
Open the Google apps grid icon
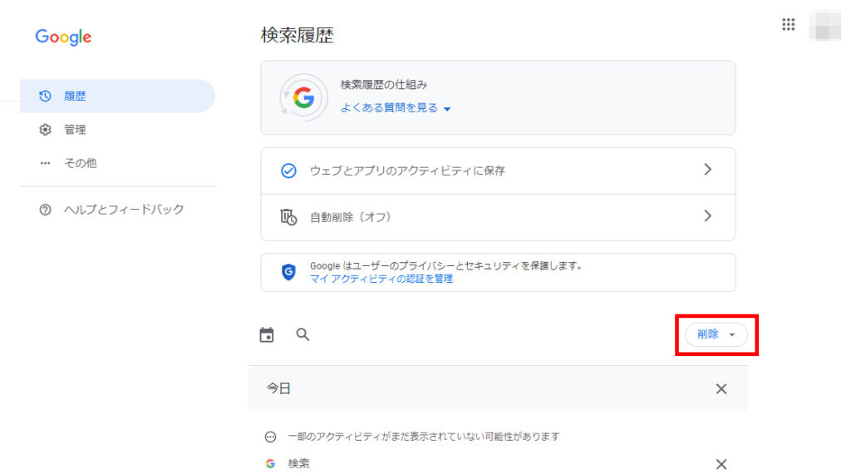click(x=789, y=24)
